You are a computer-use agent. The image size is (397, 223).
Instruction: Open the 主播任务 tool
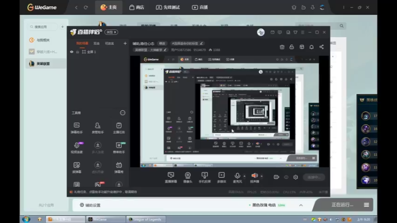coord(119,128)
